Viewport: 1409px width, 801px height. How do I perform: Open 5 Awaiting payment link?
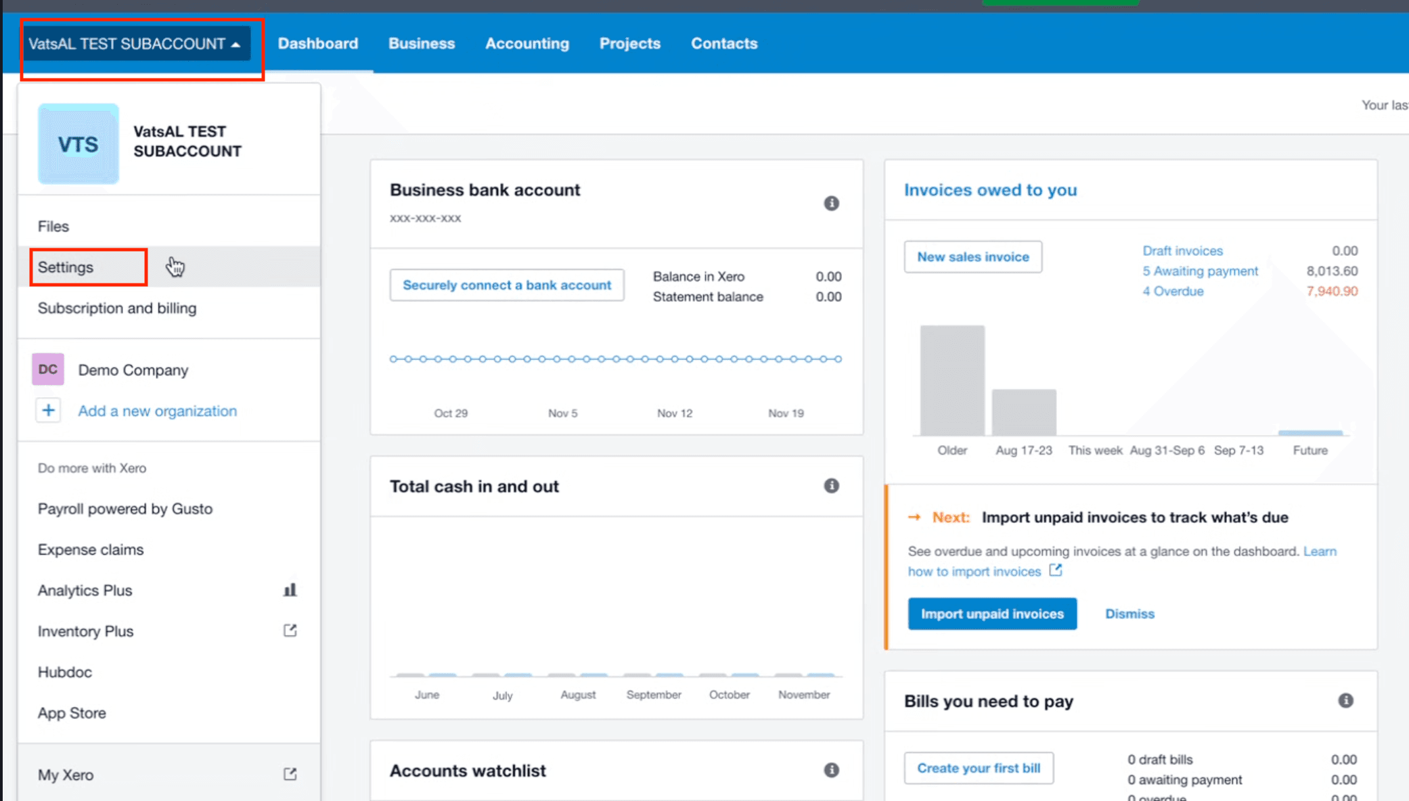[x=1201, y=271]
